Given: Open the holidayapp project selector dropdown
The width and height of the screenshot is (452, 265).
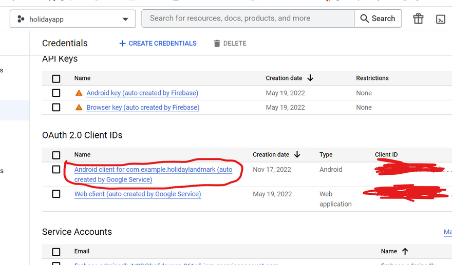Looking at the screenshot, I should (73, 19).
